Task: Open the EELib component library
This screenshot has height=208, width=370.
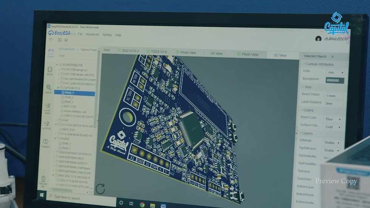Action: click(49, 71)
